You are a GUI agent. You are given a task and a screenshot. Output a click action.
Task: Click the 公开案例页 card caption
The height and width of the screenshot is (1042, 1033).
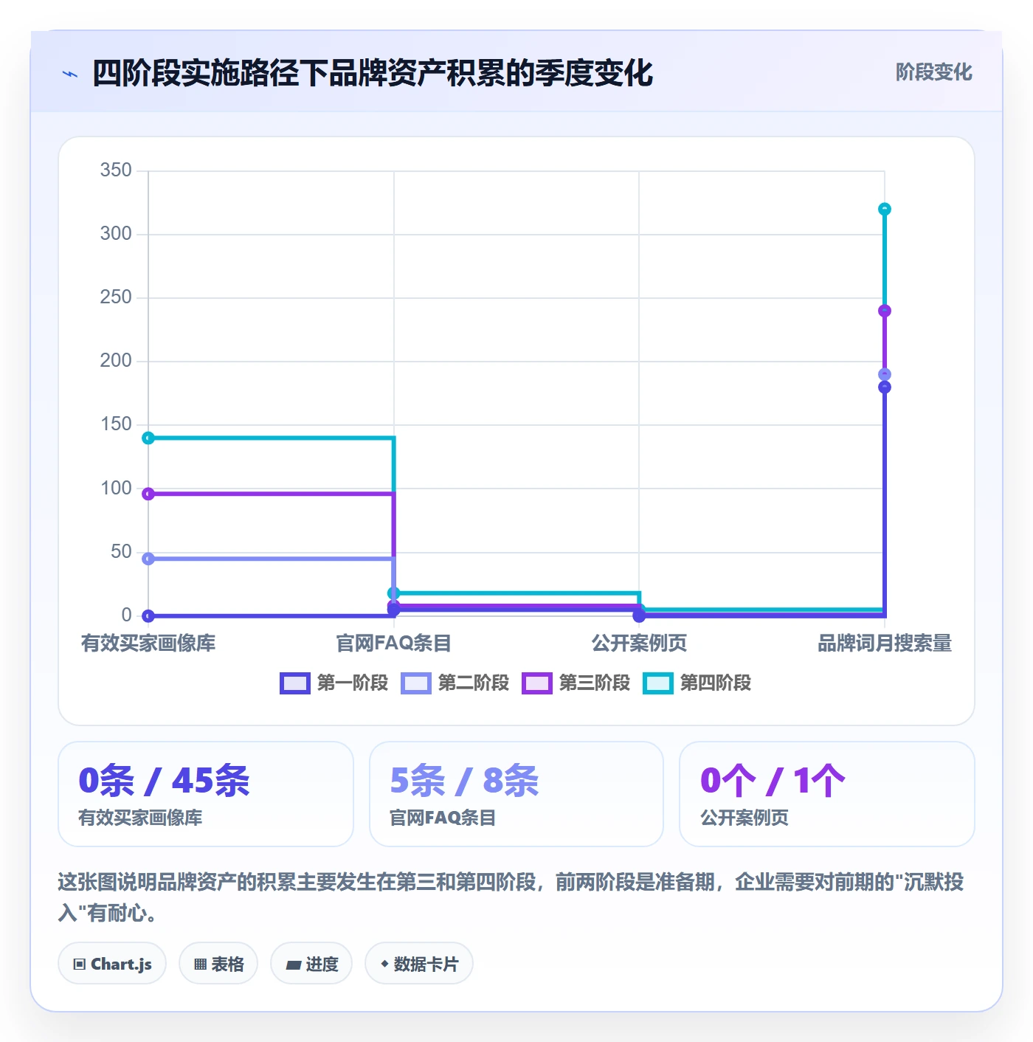744,818
